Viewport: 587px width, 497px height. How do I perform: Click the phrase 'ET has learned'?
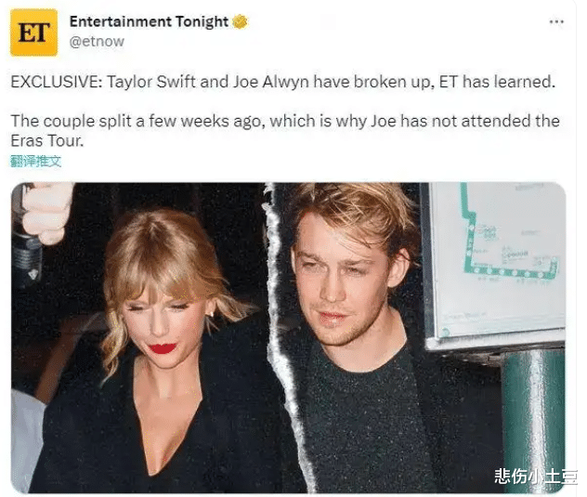[x=497, y=82]
